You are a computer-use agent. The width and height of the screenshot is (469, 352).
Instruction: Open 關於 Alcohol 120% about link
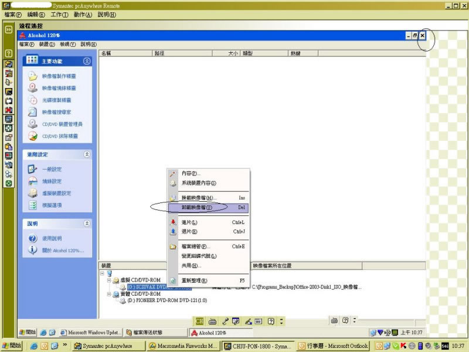click(x=63, y=251)
